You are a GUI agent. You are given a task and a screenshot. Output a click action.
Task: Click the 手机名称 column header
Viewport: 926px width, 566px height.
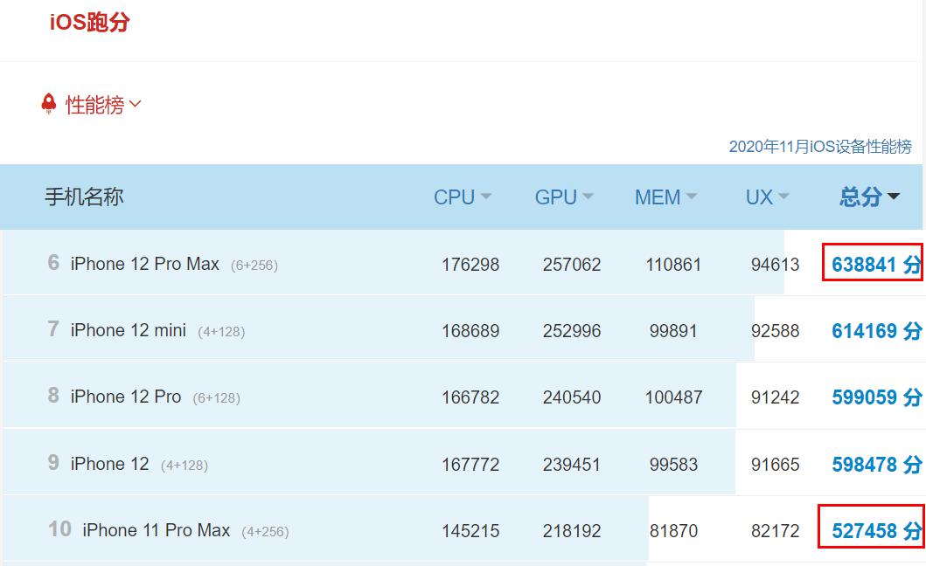coord(84,197)
